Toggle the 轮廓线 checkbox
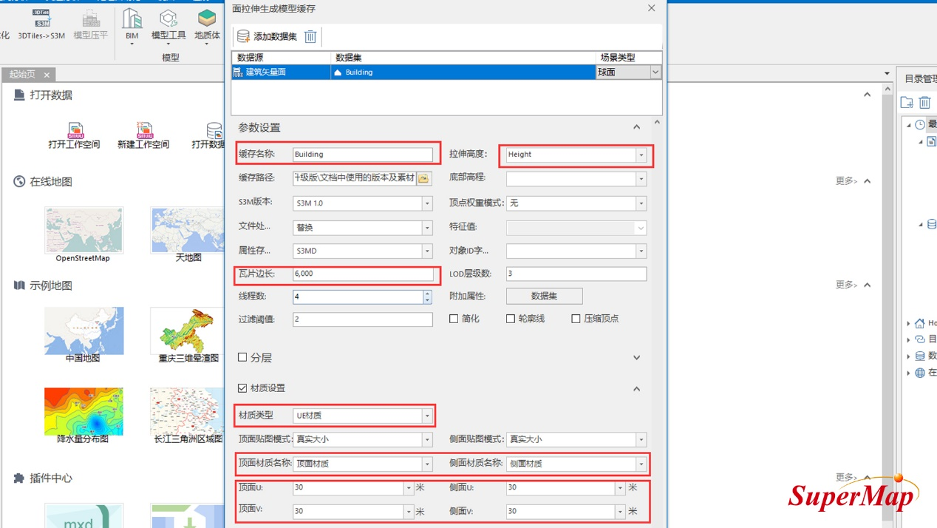 click(x=511, y=319)
